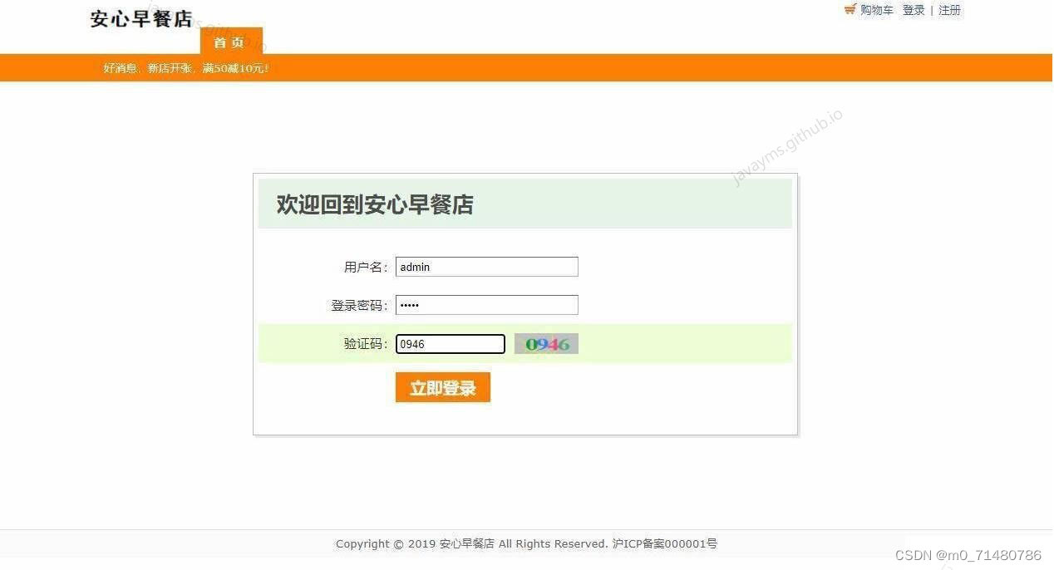Click the 欢迎回到安心早餐店 heading
Image resolution: width=1054 pixels, height=570 pixels.
(x=375, y=204)
